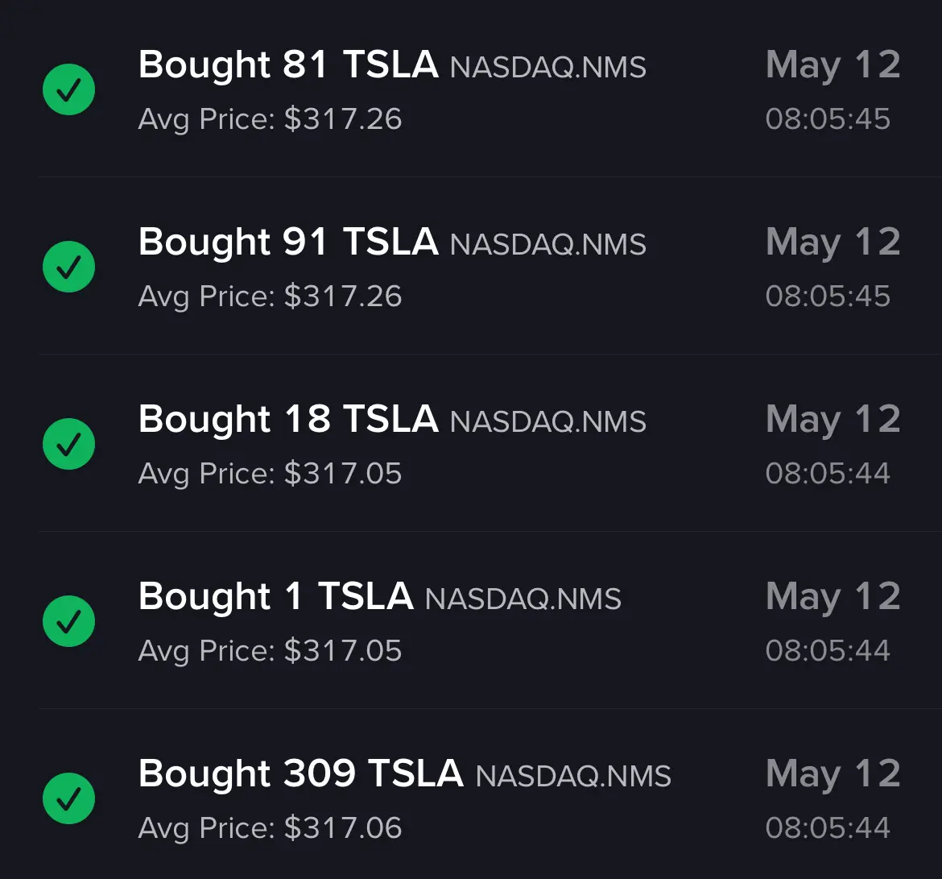Click the NASDAQ.NMS label on the 81 share order
This screenshot has width=942, height=879.
pyautogui.click(x=548, y=68)
